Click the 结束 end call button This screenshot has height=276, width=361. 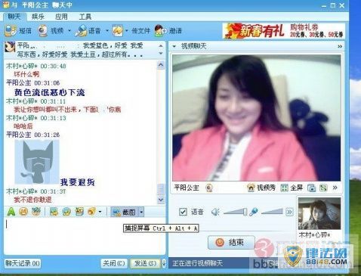click(x=231, y=243)
